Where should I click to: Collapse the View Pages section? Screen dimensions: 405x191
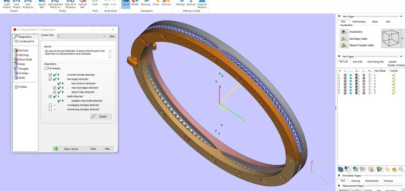click(x=340, y=16)
